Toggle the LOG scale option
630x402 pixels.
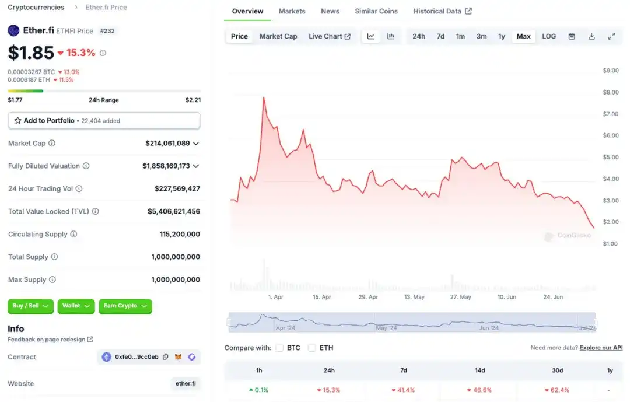(x=549, y=36)
